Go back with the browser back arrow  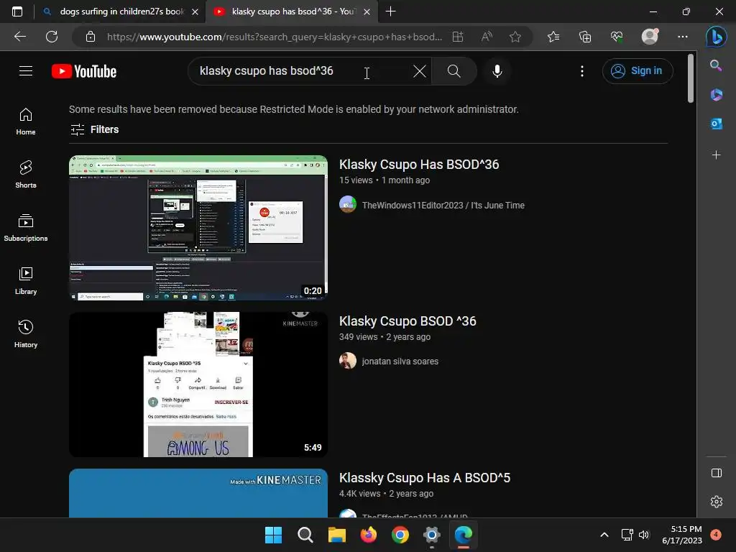click(20, 37)
